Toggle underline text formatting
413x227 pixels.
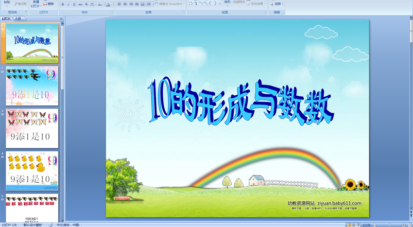[x=74, y=4]
